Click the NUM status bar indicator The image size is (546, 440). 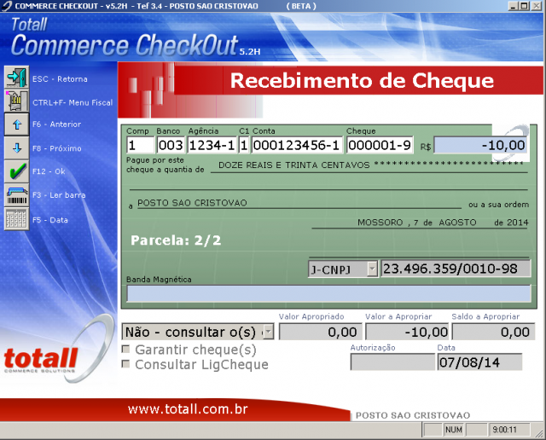(x=453, y=430)
